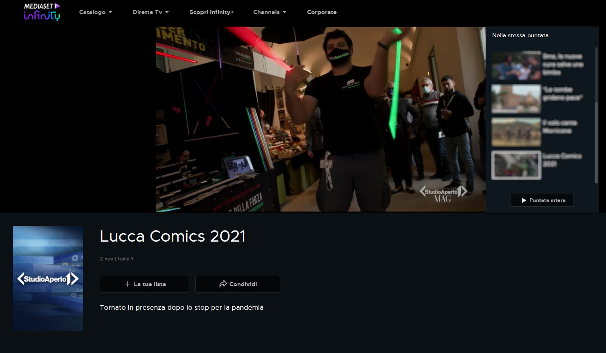The image size is (606, 353).
Task: Click the plus icon on La tua lista
Action: 128,284
